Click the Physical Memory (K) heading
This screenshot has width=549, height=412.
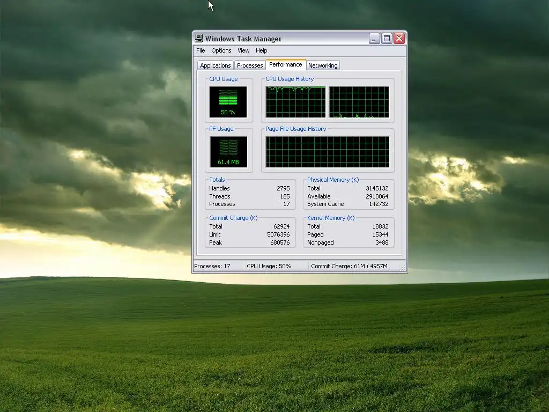[x=333, y=180]
